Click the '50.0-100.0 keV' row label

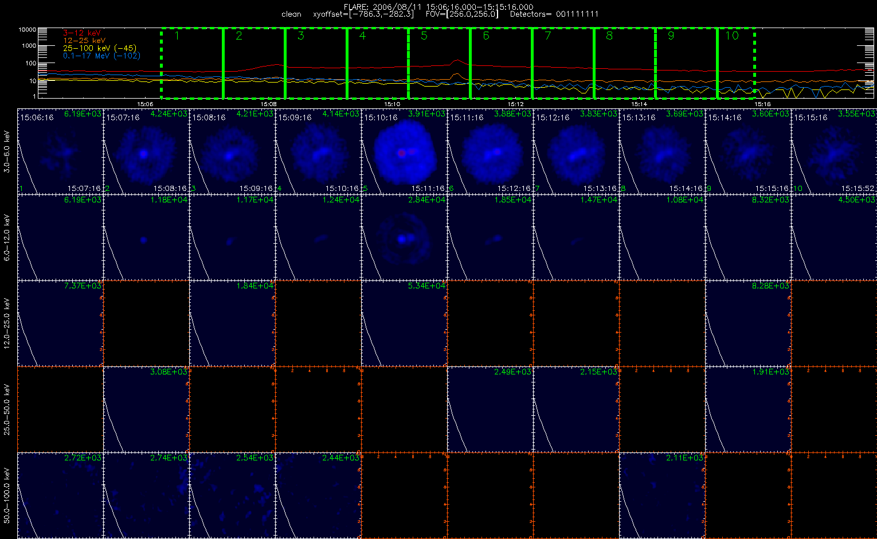pyautogui.click(x=7, y=495)
